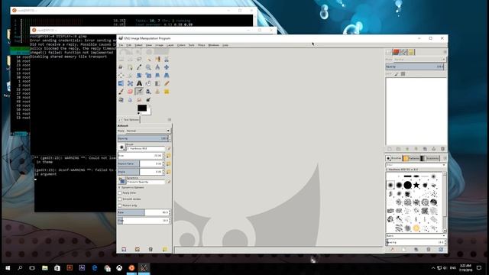Select the Rectangle Select tool
Screen dimensions: 489x275
[121, 59]
